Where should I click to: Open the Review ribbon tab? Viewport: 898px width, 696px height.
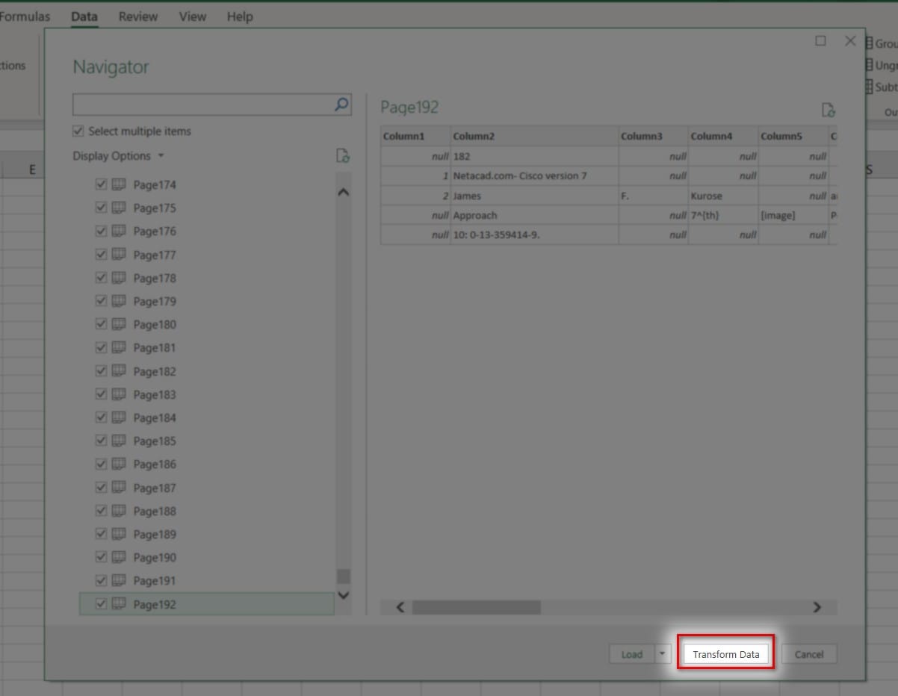coord(138,16)
